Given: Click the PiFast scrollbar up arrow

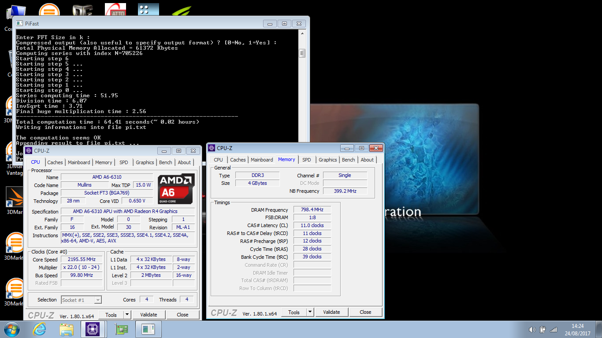Looking at the screenshot, I should tap(302, 34).
